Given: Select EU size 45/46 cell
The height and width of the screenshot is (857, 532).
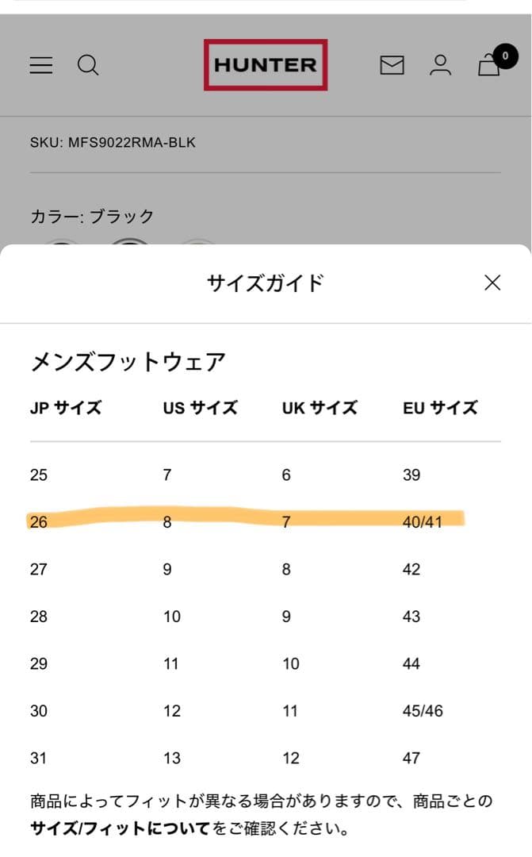Looking at the screenshot, I should pyautogui.click(x=423, y=711).
